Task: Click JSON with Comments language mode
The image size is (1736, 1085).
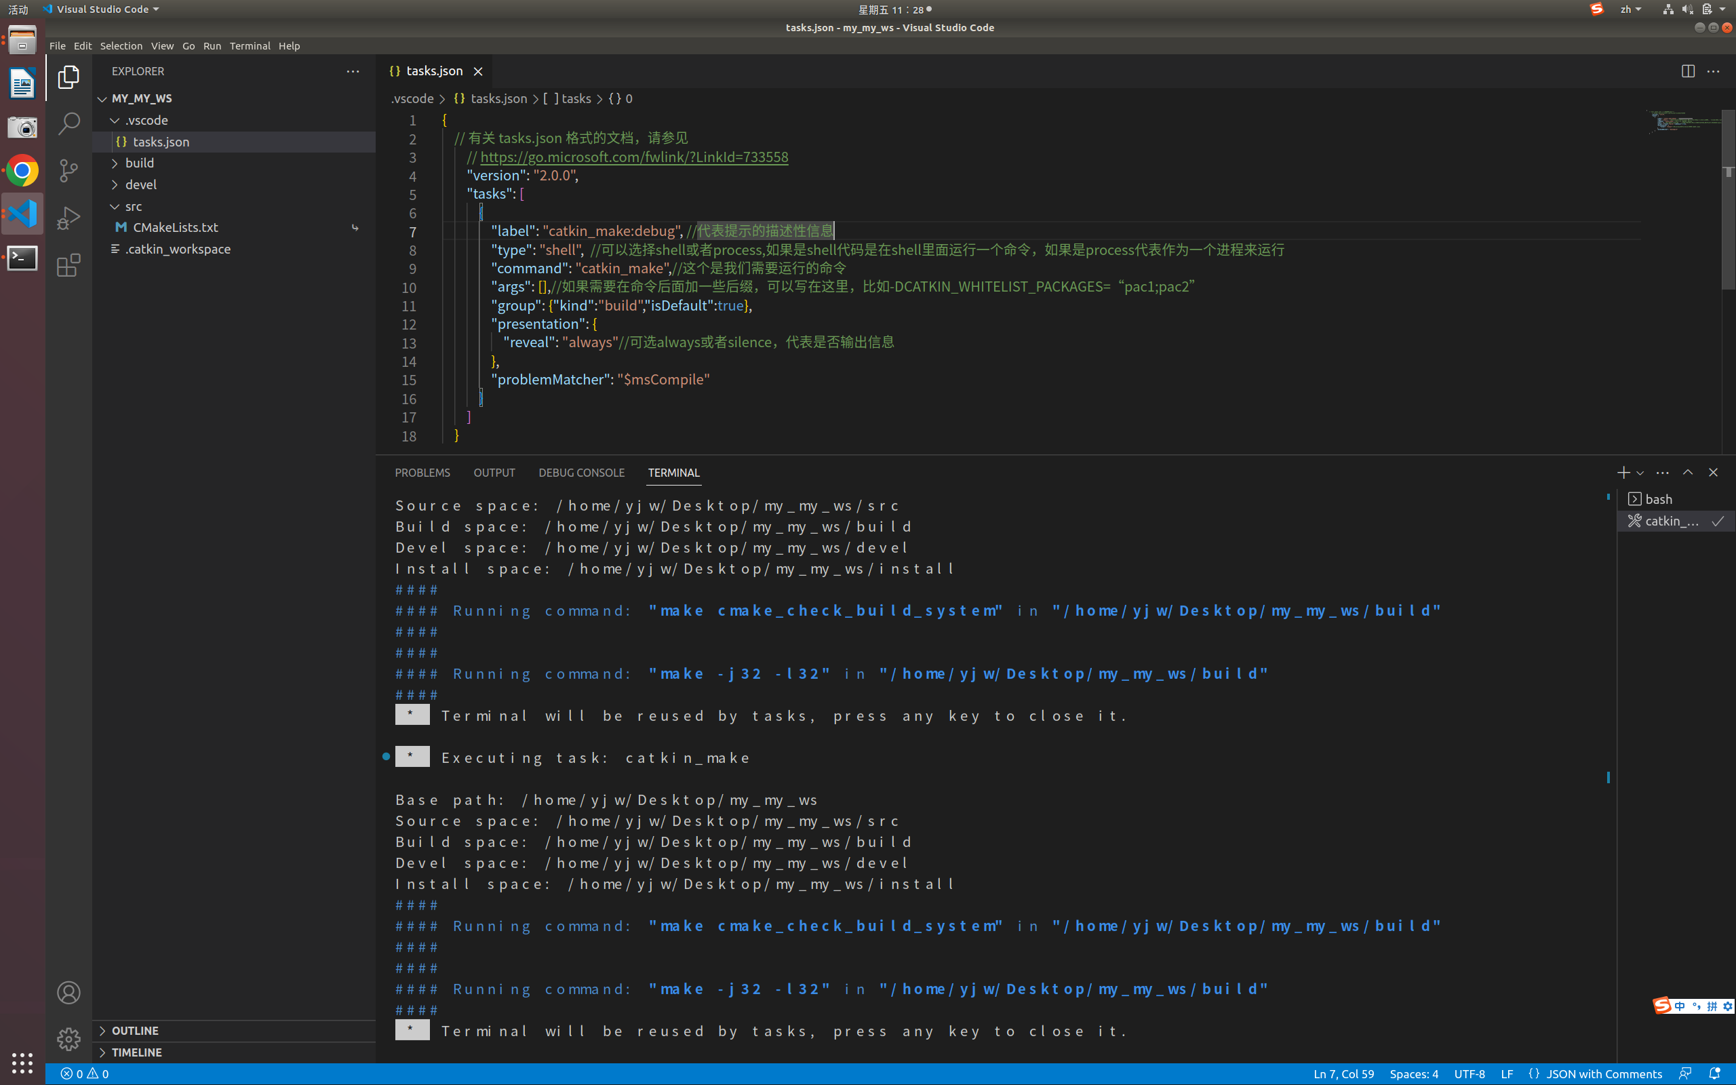Action: pyautogui.click(x=1603, y=1073)
